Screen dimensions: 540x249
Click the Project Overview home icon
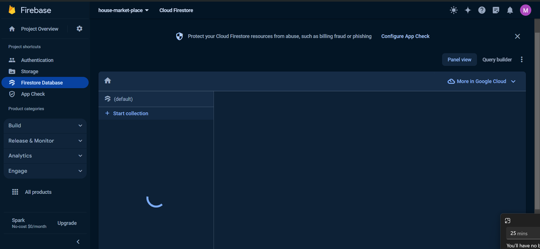tap(12, 29)
